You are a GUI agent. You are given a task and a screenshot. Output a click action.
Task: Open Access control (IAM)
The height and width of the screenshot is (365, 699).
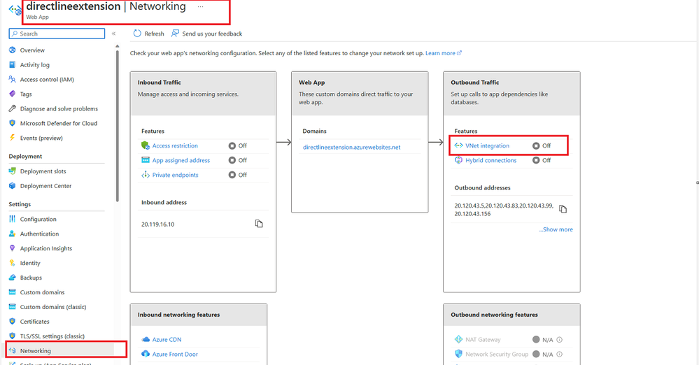(x=47, y=80)
